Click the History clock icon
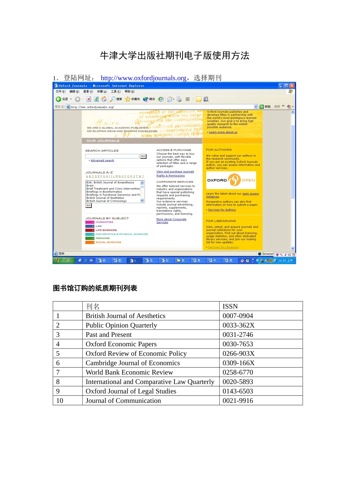The width and height of the screenshot is (349, 493). coord(161,99)
